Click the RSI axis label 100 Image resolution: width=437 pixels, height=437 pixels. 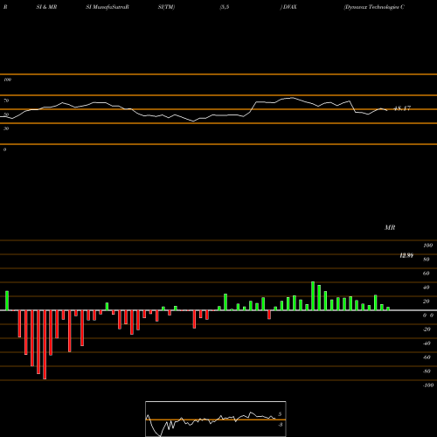(8, 80)
